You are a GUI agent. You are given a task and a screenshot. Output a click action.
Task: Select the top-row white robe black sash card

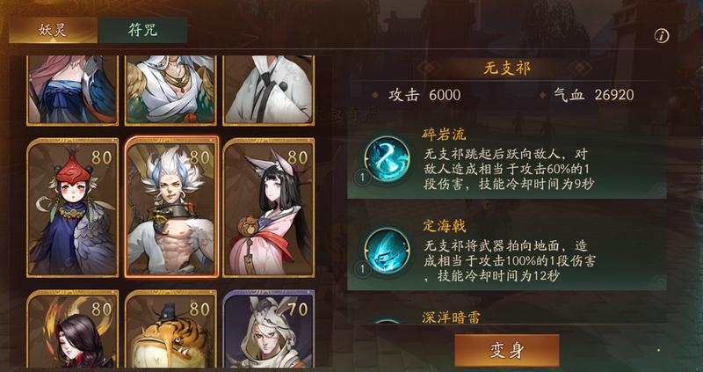tap(269, 91)
